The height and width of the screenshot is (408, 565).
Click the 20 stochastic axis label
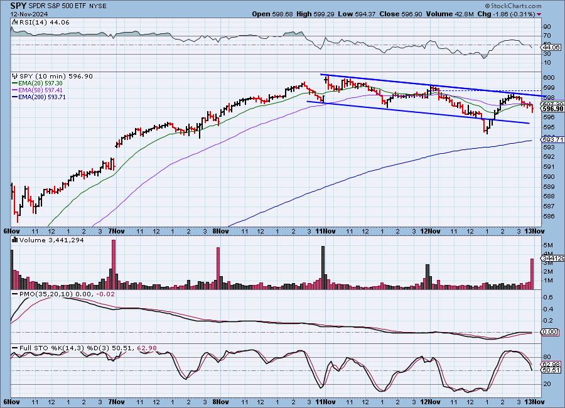[x=547, y=384]
